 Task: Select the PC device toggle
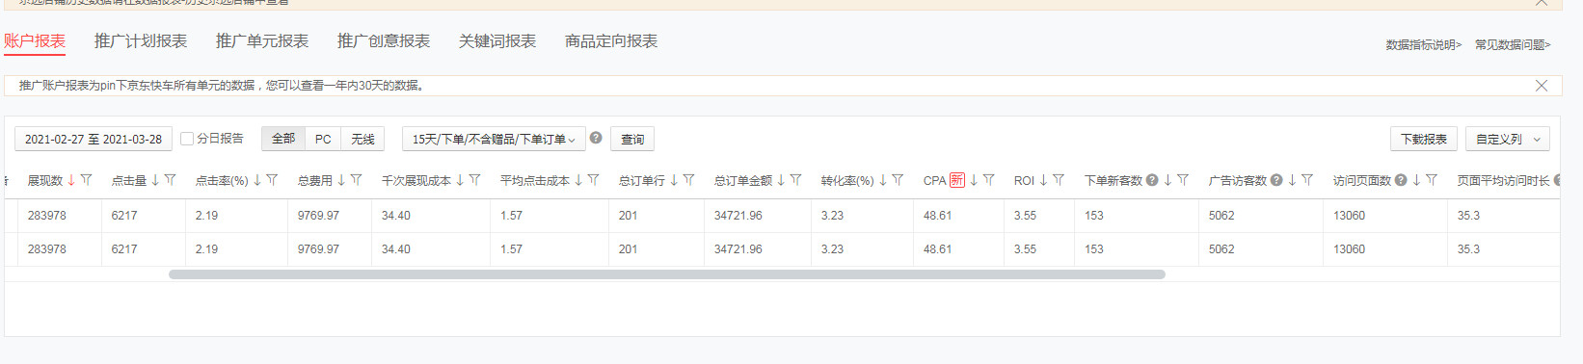[323, 139]
